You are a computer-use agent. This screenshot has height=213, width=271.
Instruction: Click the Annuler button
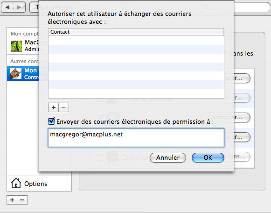coord(168,157)
